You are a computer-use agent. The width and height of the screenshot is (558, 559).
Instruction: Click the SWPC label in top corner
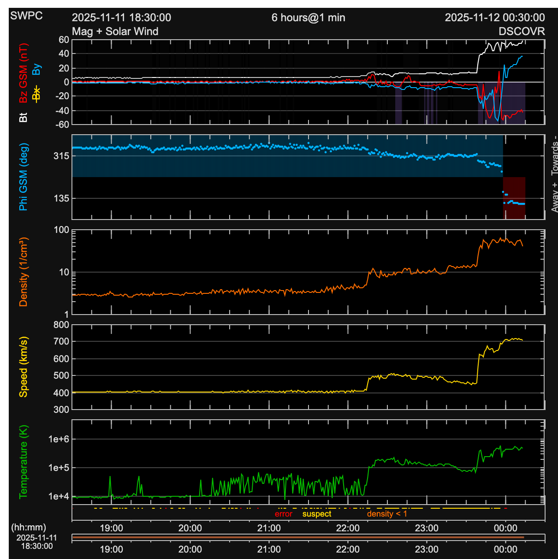click(x=26, y=16)
